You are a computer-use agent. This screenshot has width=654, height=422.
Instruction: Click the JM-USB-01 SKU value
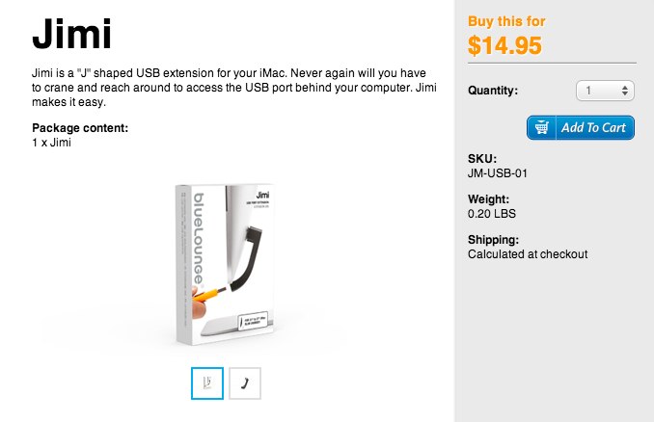pos(499,173)
